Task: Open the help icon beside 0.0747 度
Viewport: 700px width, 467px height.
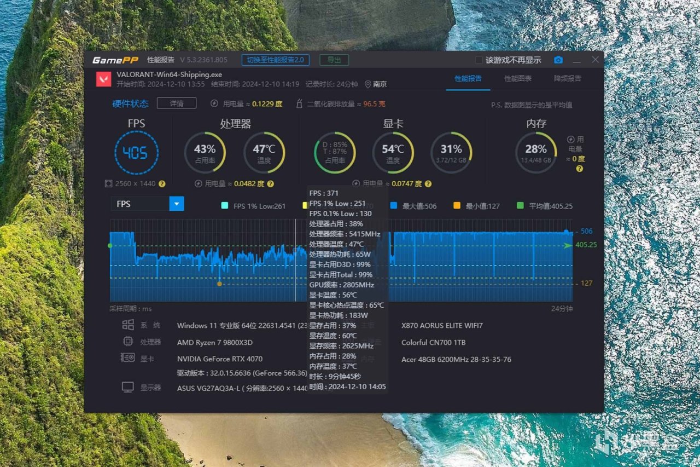Action: click(x=428, y=184)
